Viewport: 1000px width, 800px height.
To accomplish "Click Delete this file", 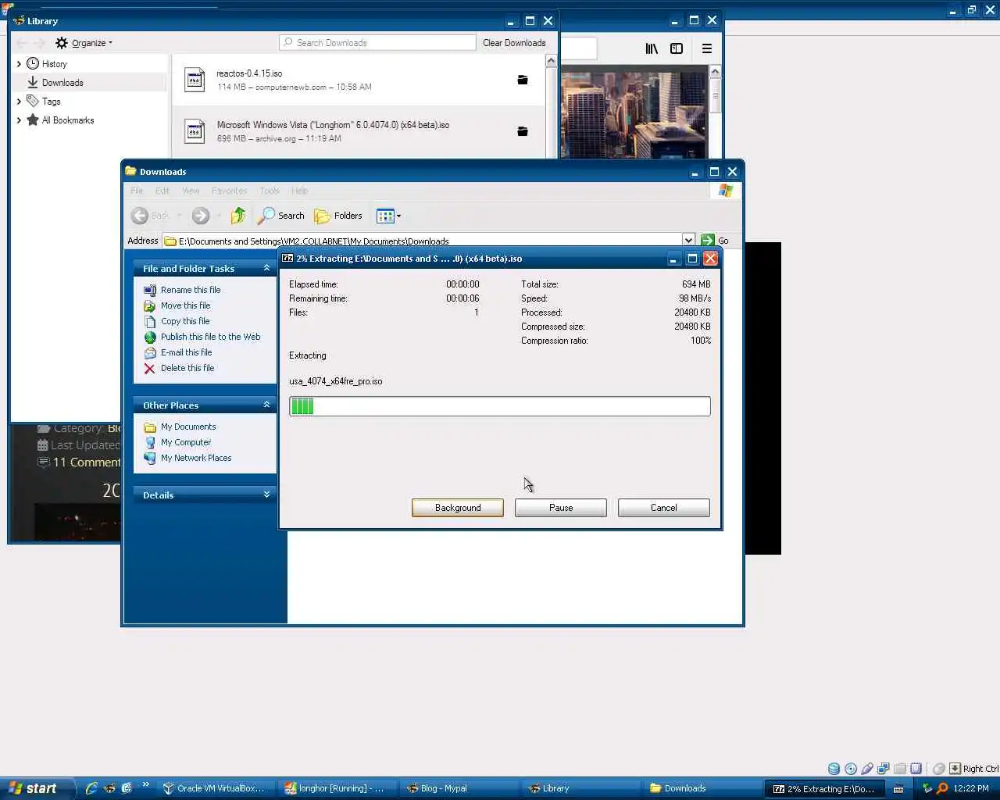I will (187, 368).
